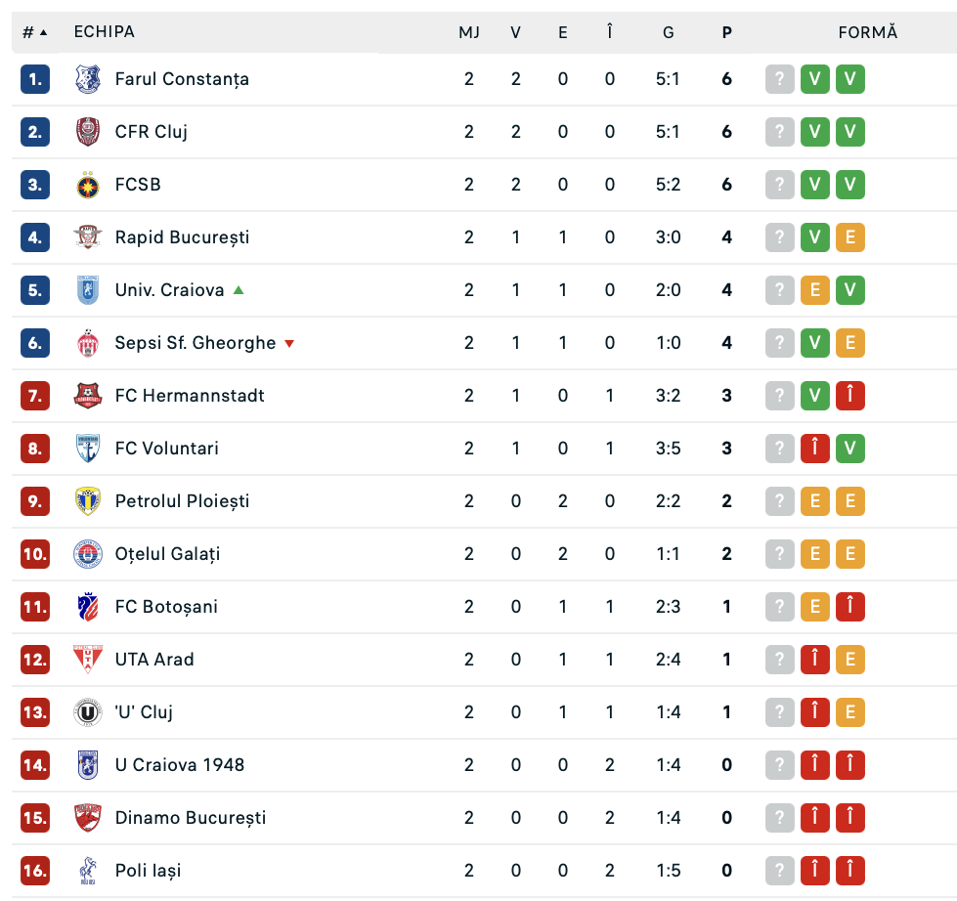Image resolution: width=957 pixels, height=901 pixels.
Task: Open the Sepsi Sf. Gheorghe team page
Action: coord(195,343)
